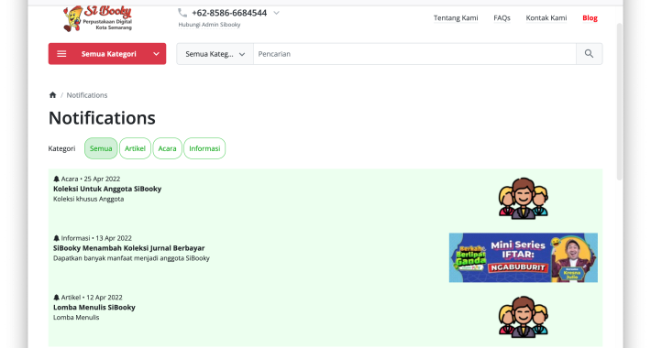Click the magnifier search button
This screenshot has width=651, height=348.
[589, 54]
